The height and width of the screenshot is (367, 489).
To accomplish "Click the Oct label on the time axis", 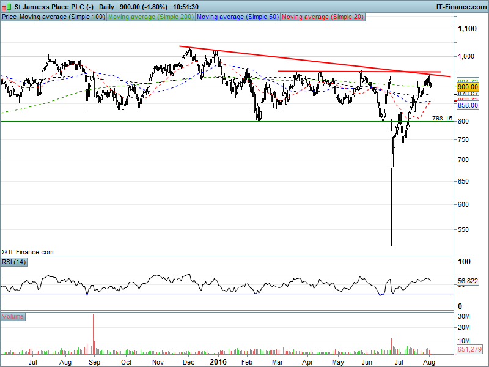I will (127, 362).
